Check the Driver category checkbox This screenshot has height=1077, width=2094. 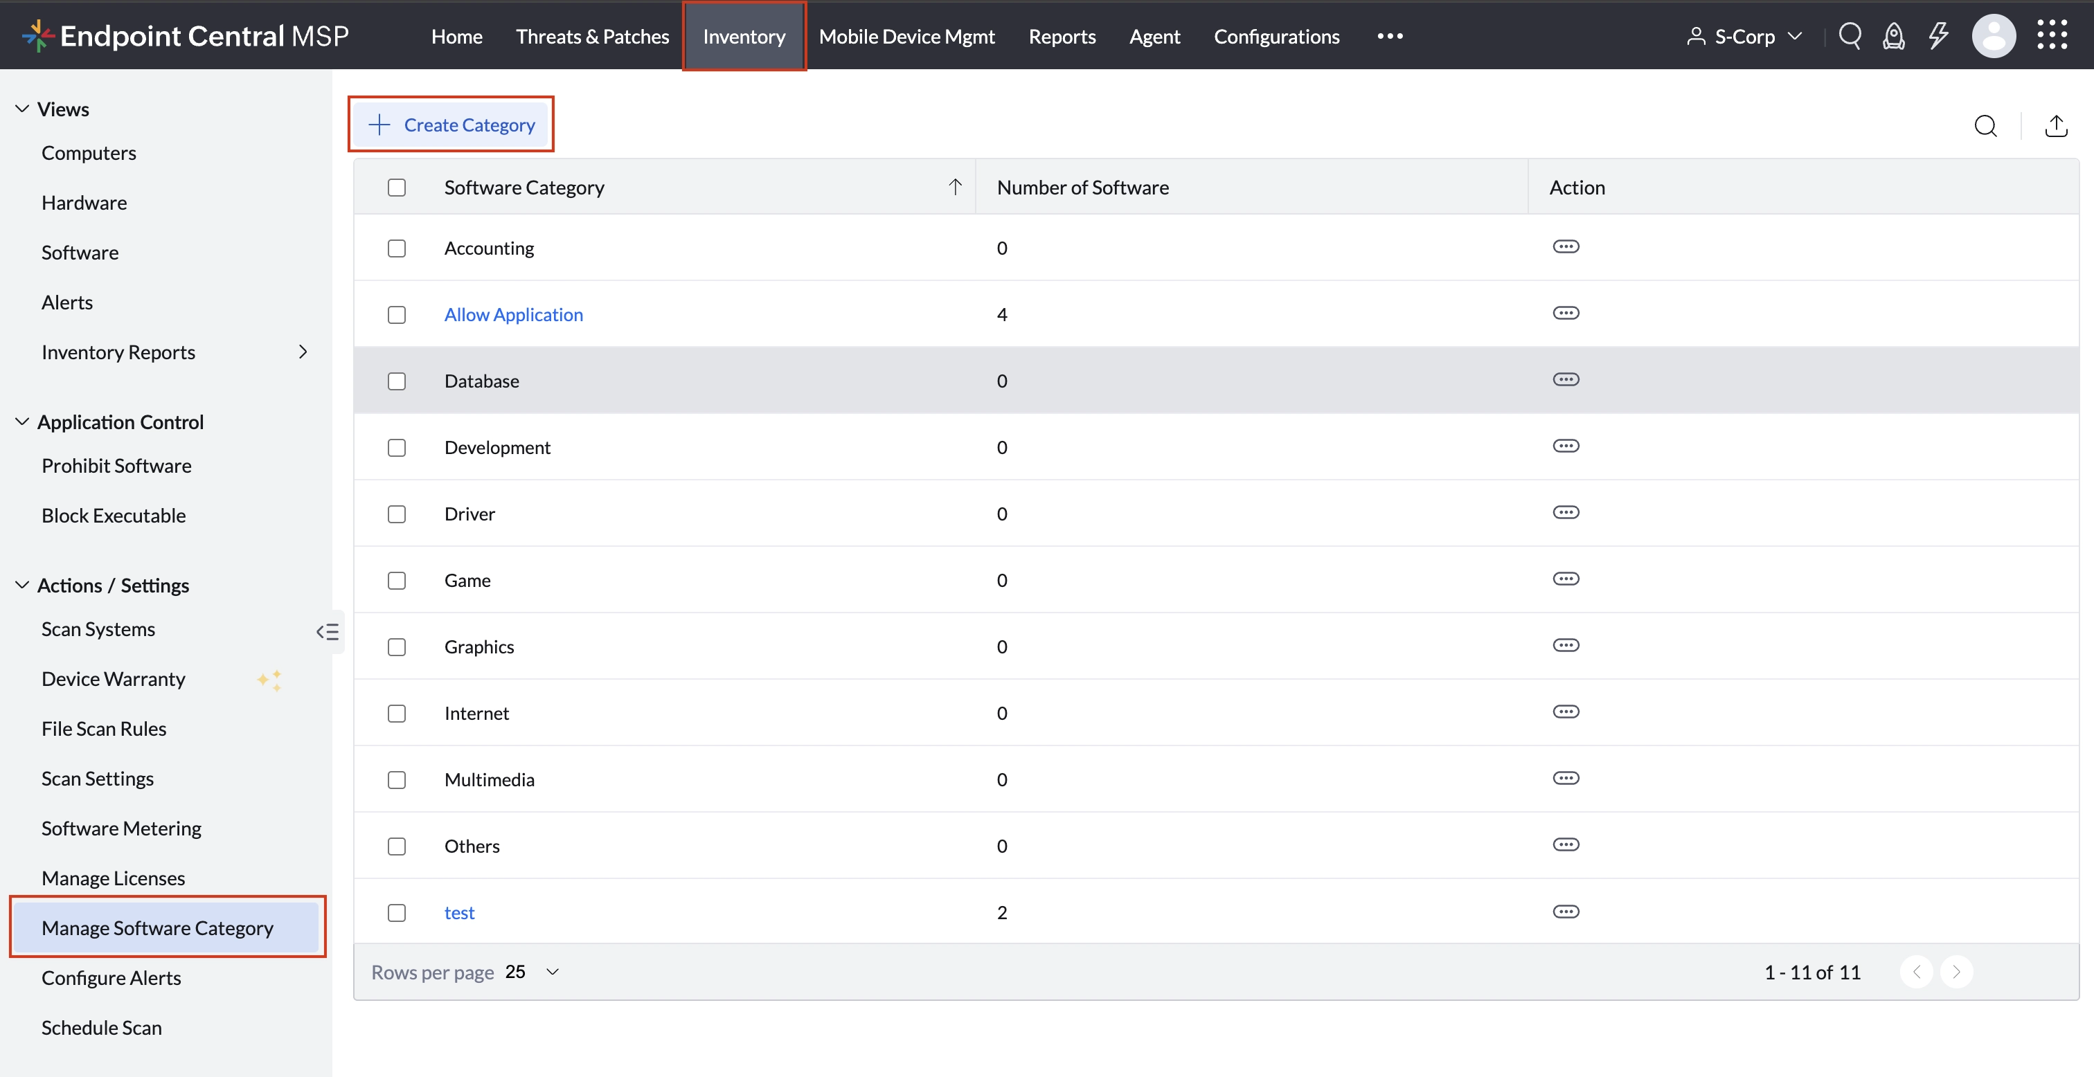[x=397, y=514]
